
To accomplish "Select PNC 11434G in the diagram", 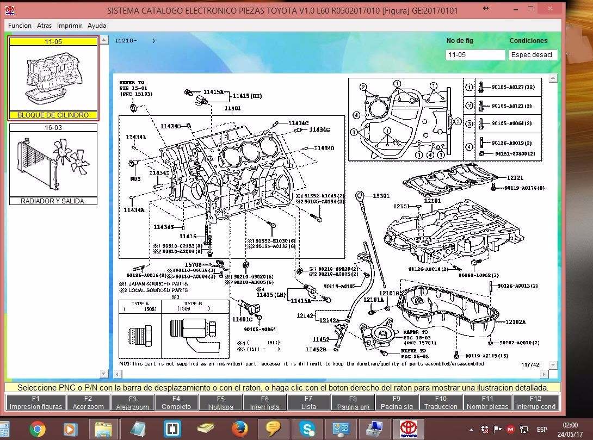I will click(319, 129).
